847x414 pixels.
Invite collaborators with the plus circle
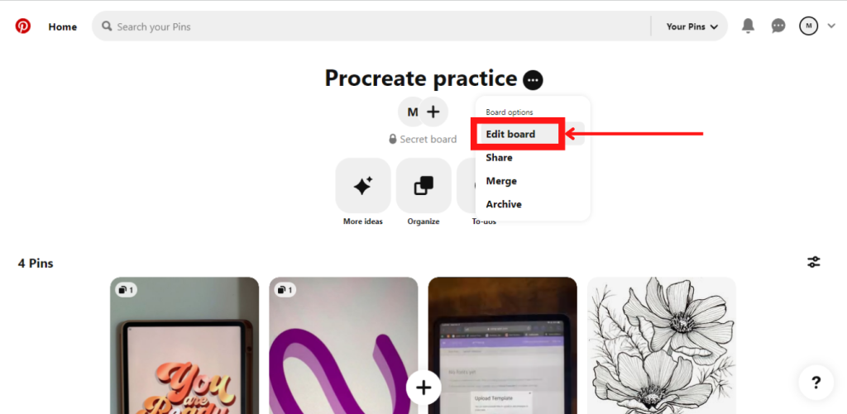pyautogui.click(x=433, y=112)
